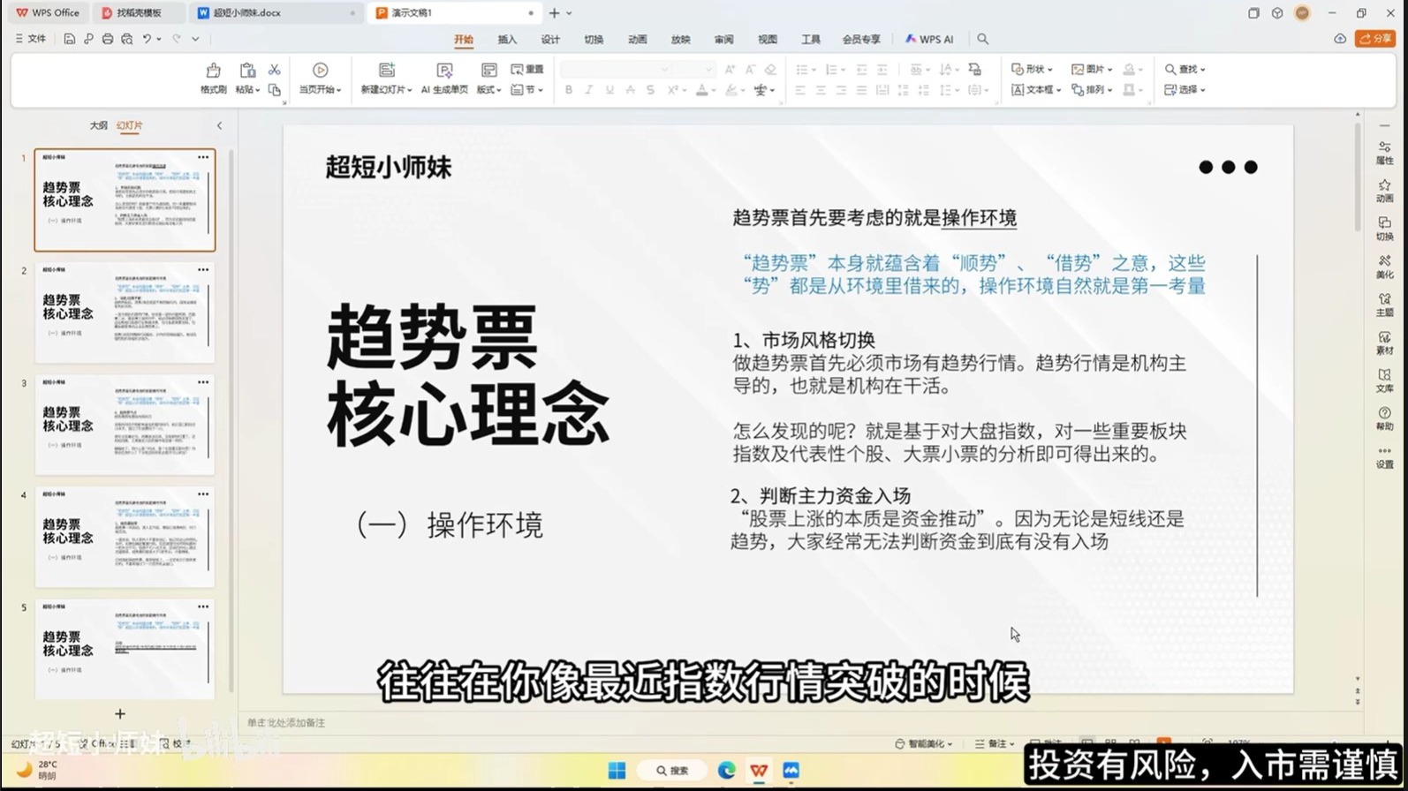Click the Paste clipboard icon

[247, 70]
